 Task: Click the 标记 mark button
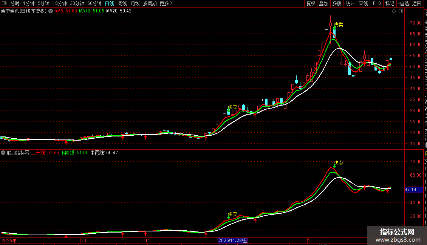(390, 3)
